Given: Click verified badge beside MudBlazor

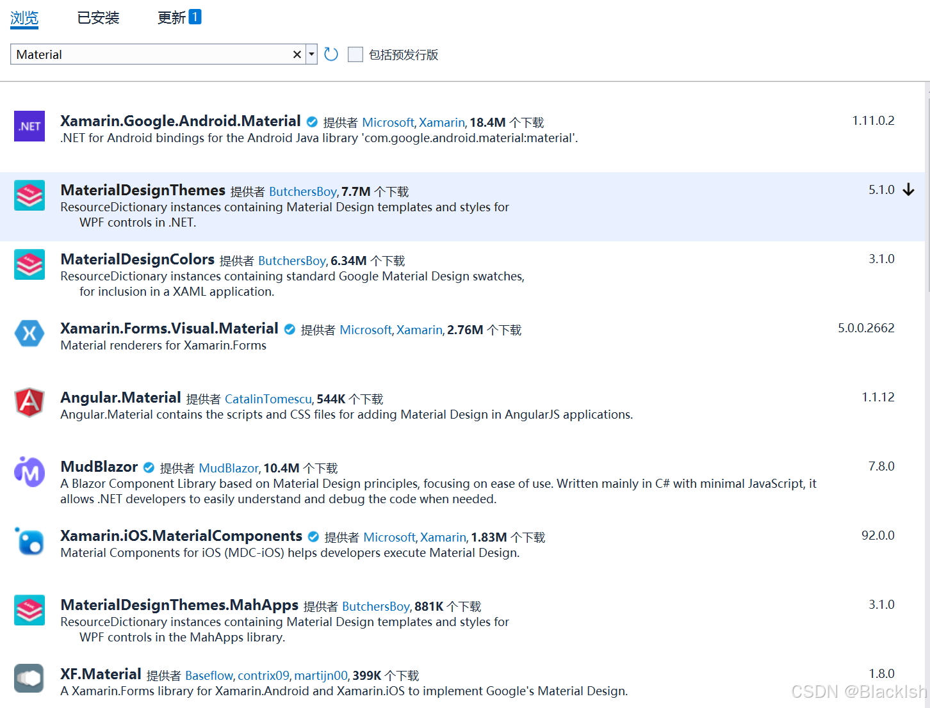Looking at the screenshot, I should 149,468.
